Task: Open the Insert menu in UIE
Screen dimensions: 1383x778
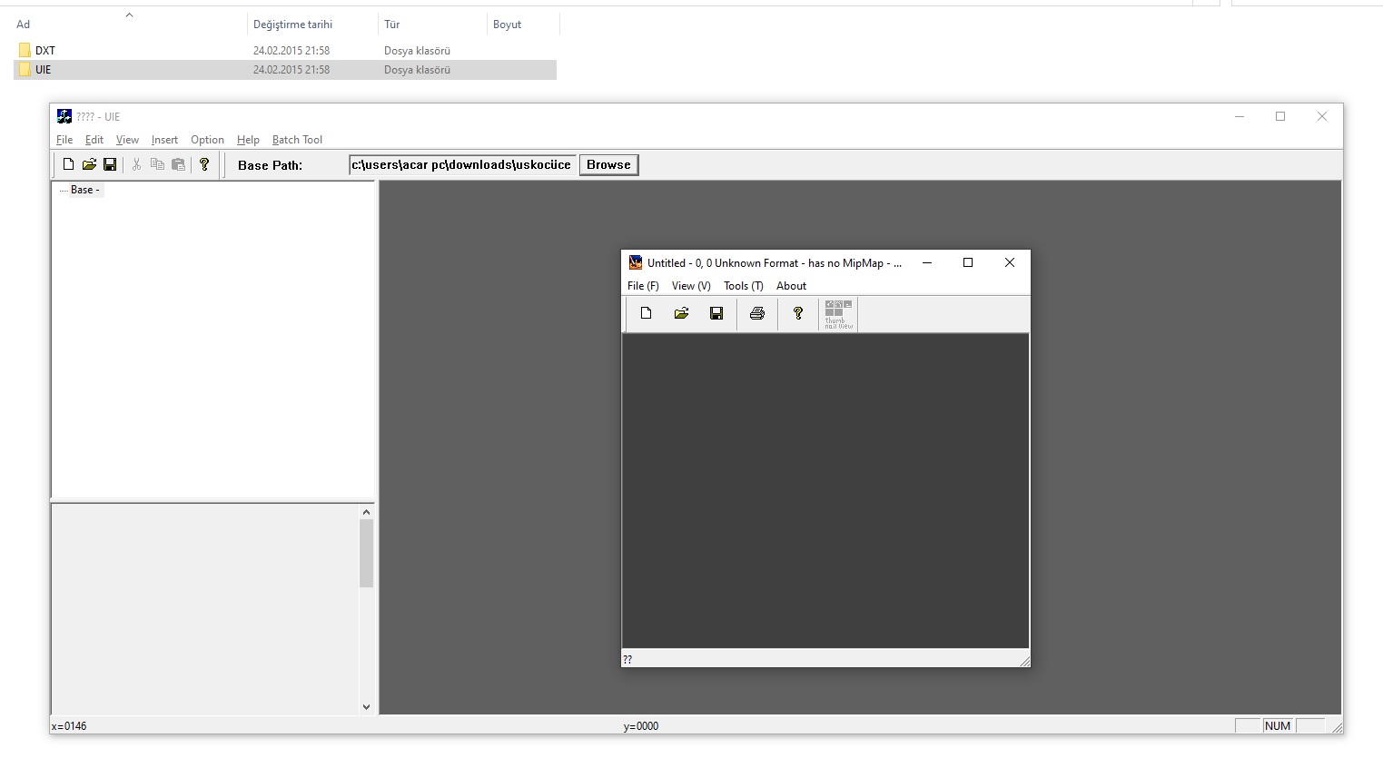Action: [x=164, y=140]
